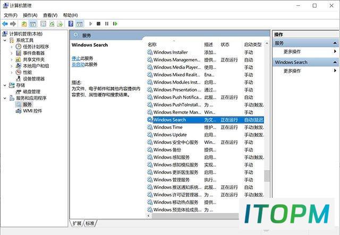
Task: Expand the 共享文件夹 tree node
Action: coord(12,59)
